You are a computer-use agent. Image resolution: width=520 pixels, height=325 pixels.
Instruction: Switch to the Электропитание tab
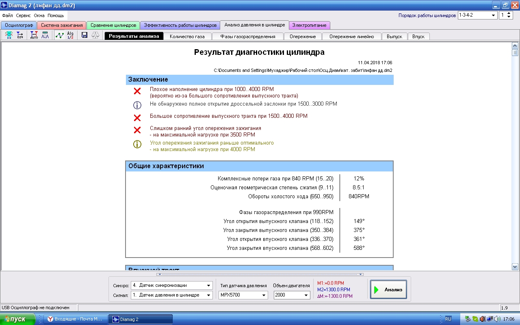[310, 25]
